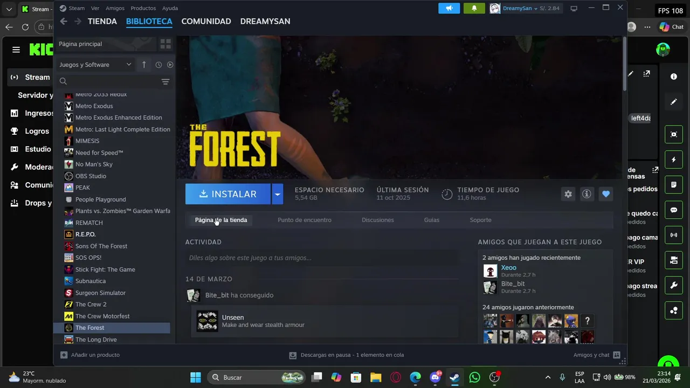Open WhatsApp from the taskbar

pos(475,377)
